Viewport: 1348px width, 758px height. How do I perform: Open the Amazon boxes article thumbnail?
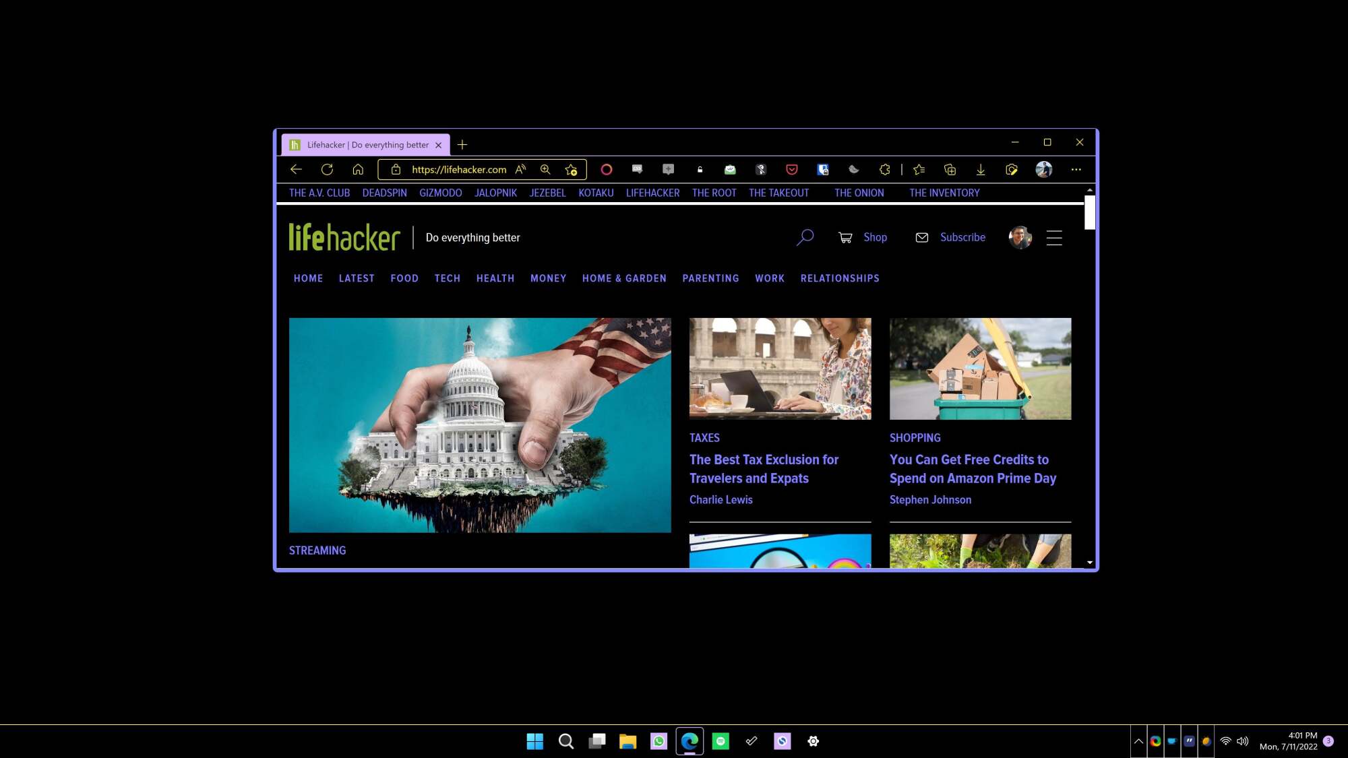point(980,369)
